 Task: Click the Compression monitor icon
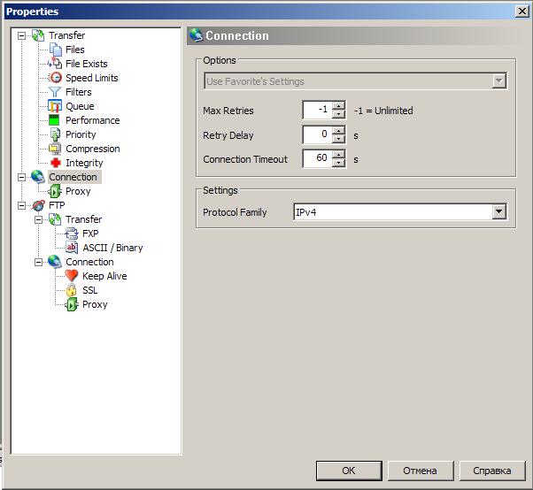click(55, 149)
